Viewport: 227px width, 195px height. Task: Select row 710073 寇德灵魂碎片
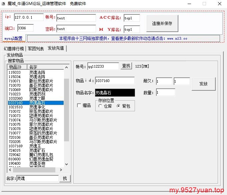(36, 116)
